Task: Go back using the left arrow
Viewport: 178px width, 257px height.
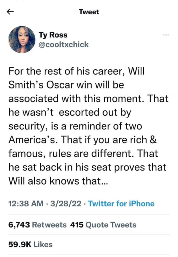Action: 10,12
